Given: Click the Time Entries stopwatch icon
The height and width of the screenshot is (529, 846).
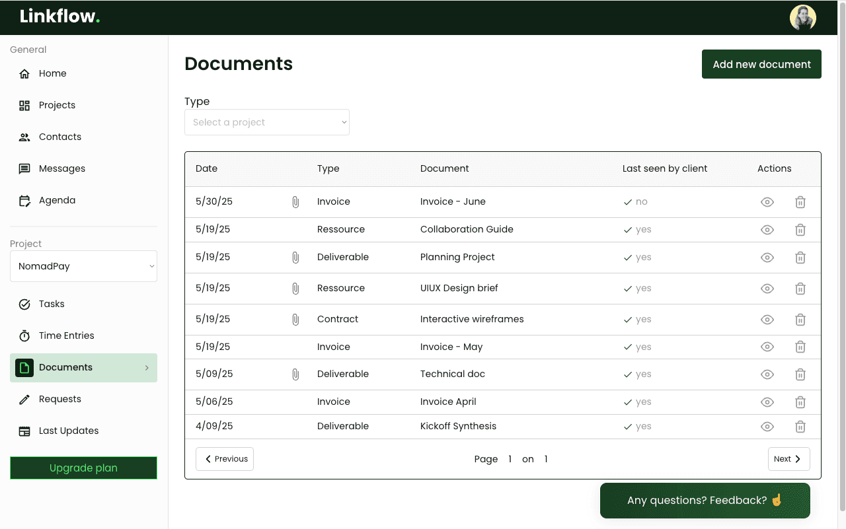Looking at the screenshot, I should point(24,335).
